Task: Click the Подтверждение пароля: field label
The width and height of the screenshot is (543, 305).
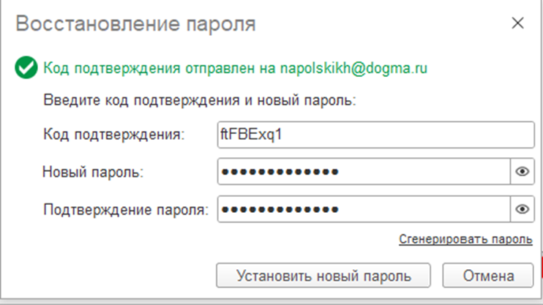Action: tap(126, 210)
